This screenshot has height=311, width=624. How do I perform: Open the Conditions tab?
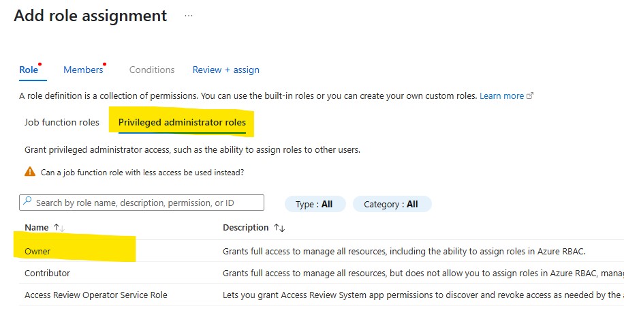click(152, 70)
